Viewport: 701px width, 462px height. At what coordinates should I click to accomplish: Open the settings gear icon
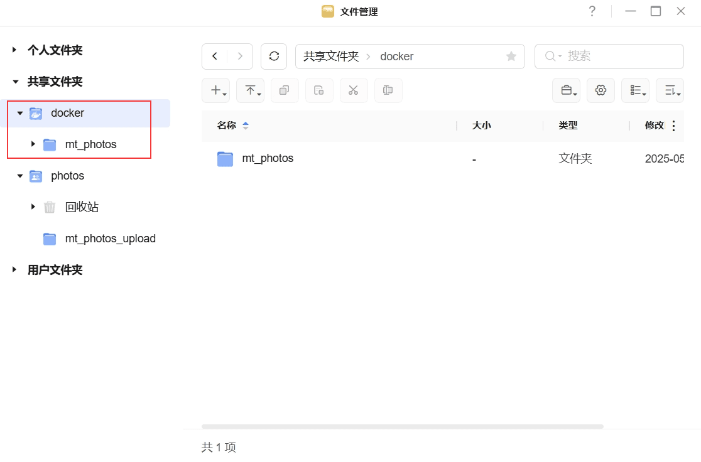click(x=600, y=90)
